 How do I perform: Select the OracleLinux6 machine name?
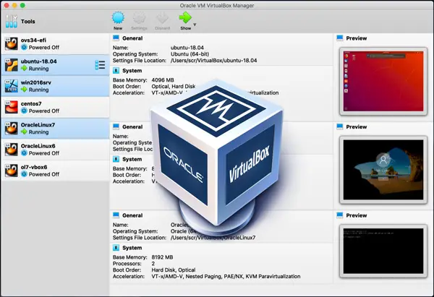(x=38, y=146)
